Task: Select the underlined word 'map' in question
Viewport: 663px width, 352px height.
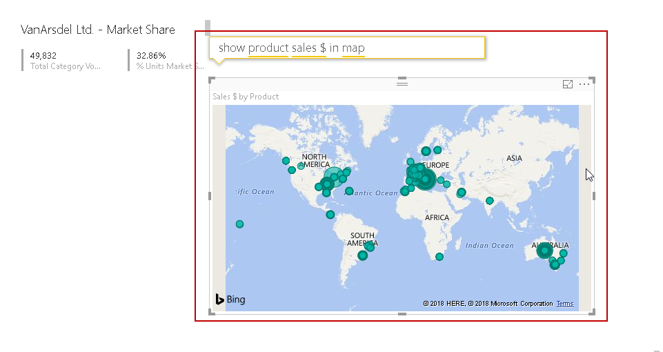Action: coord(353,48)
